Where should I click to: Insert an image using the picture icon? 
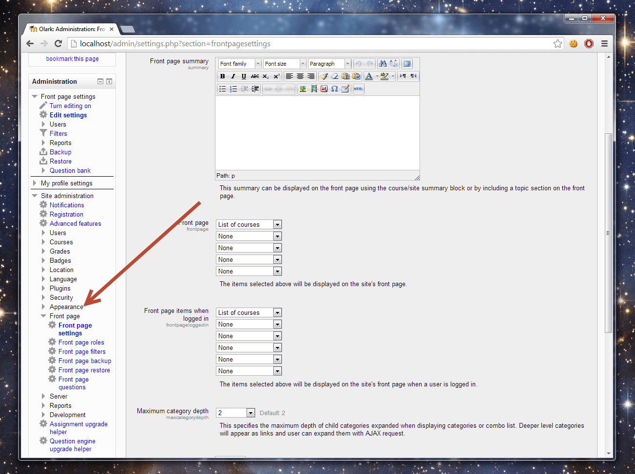pyautogui.click(x=303, y=89)
